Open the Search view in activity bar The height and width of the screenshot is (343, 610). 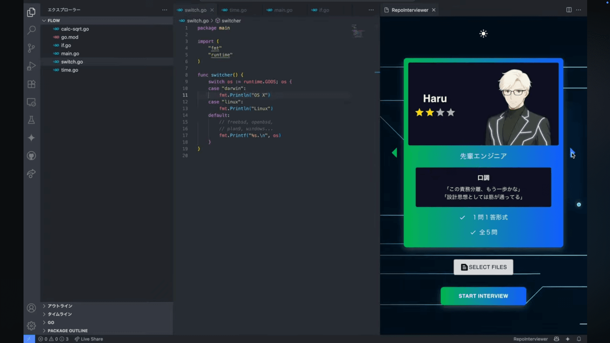click(31, 30)
